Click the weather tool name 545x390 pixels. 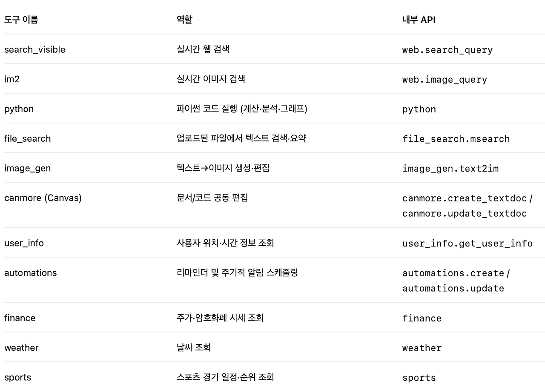point(21,348)
